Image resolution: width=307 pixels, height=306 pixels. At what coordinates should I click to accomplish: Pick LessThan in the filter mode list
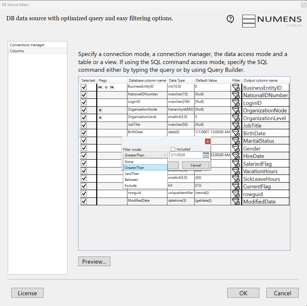(132, 174)
